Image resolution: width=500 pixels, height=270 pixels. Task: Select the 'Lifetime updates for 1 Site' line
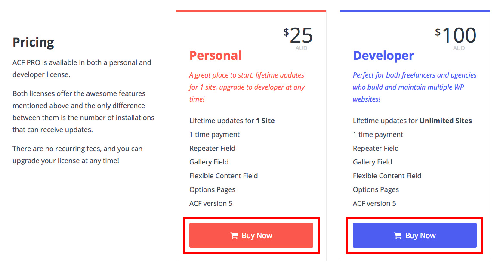click(x=232, y=121)
